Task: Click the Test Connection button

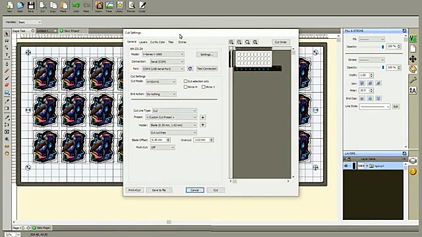Action: point(206,68)
